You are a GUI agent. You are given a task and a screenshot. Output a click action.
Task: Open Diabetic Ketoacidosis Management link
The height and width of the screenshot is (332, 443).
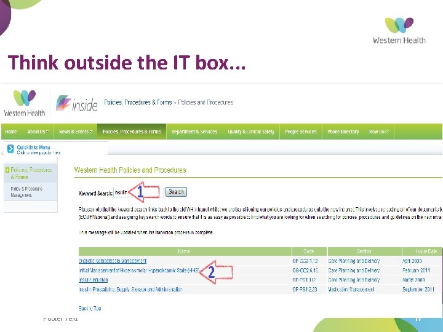[113, 261]
